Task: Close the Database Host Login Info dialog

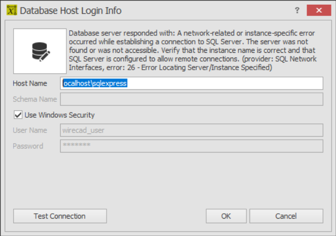Action: click(x=319, y=10)
